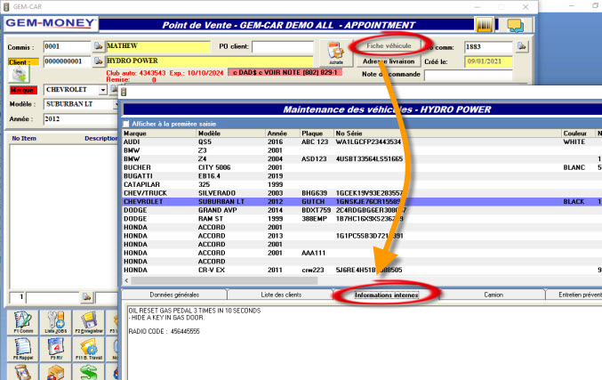Sort by No Série column header
The height and width of the screenshot is (380, 602).
click(x=447, y=133)
